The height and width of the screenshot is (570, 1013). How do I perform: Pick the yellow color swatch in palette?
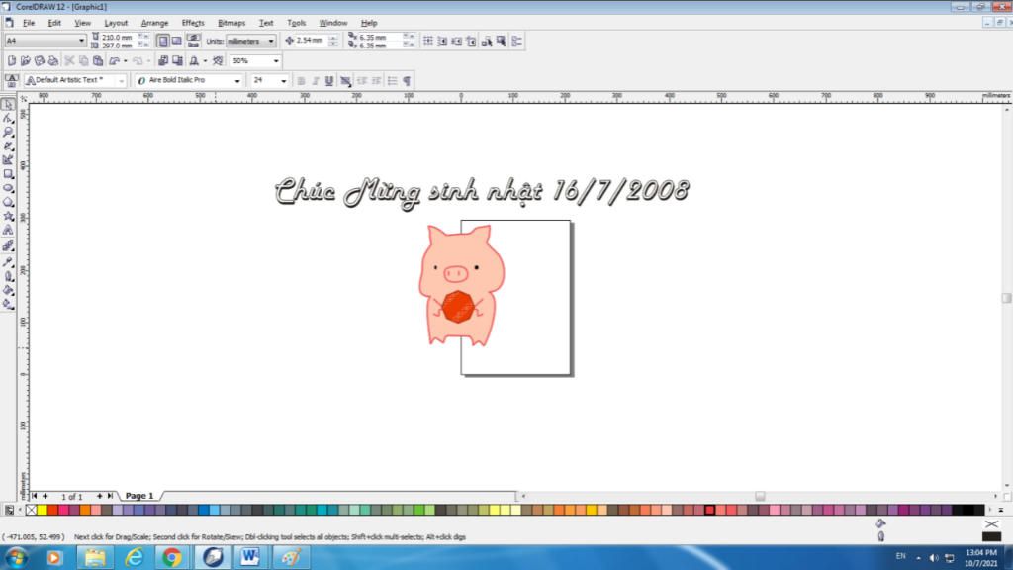pyautogui.click(x=42, y=511)
